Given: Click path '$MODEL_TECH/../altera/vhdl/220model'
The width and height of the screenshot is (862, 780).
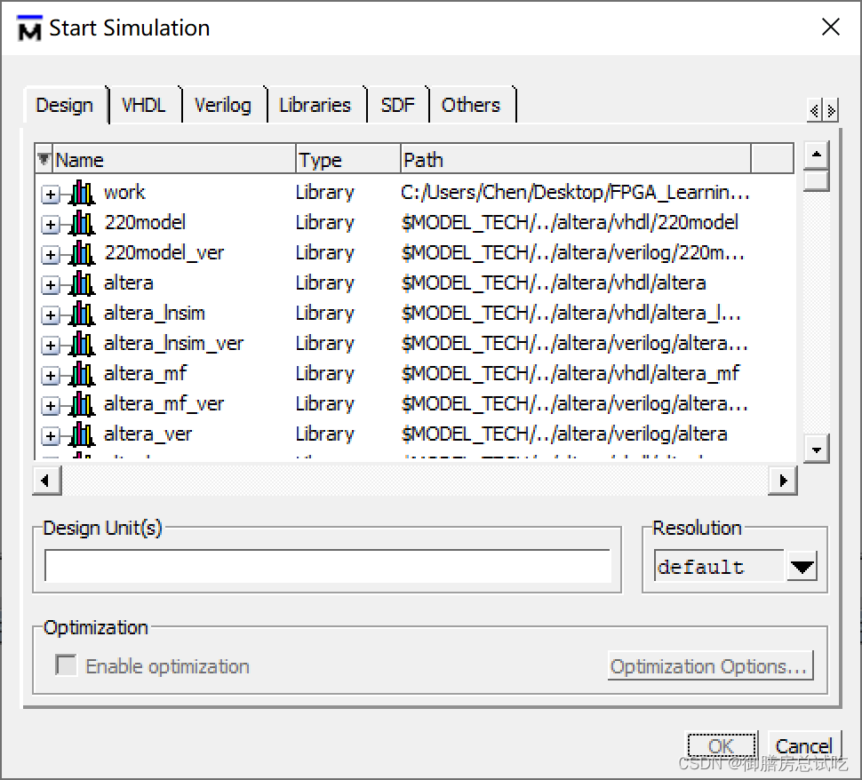Looking at the screenshot, I should click(570, 223).
